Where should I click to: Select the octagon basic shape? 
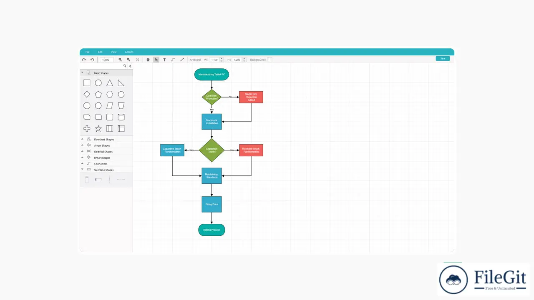click(x=87, y=106)
